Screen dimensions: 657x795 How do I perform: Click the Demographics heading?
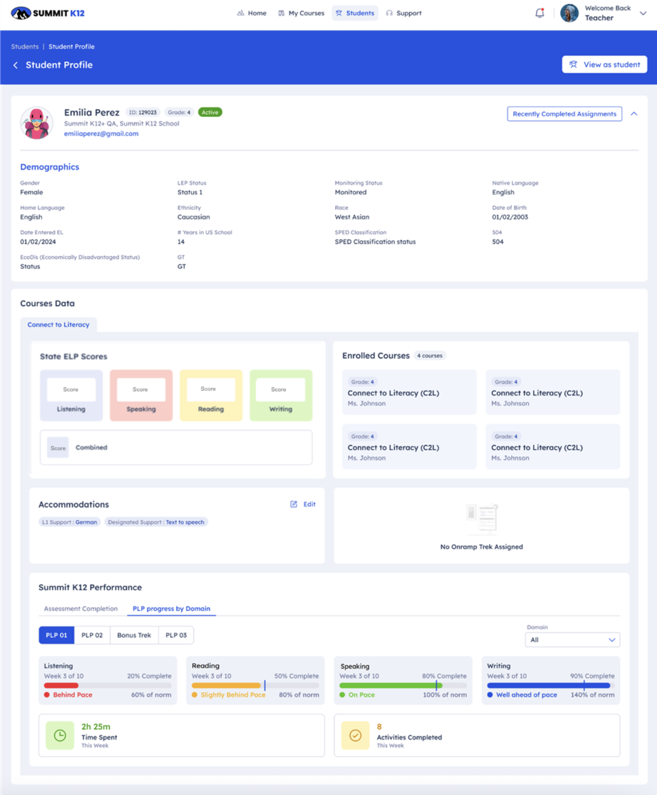click(x=50, y=167)
